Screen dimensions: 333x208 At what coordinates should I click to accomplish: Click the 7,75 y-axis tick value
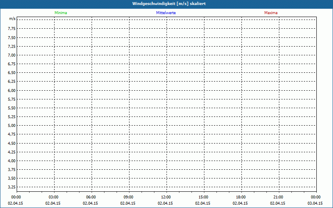12,29
